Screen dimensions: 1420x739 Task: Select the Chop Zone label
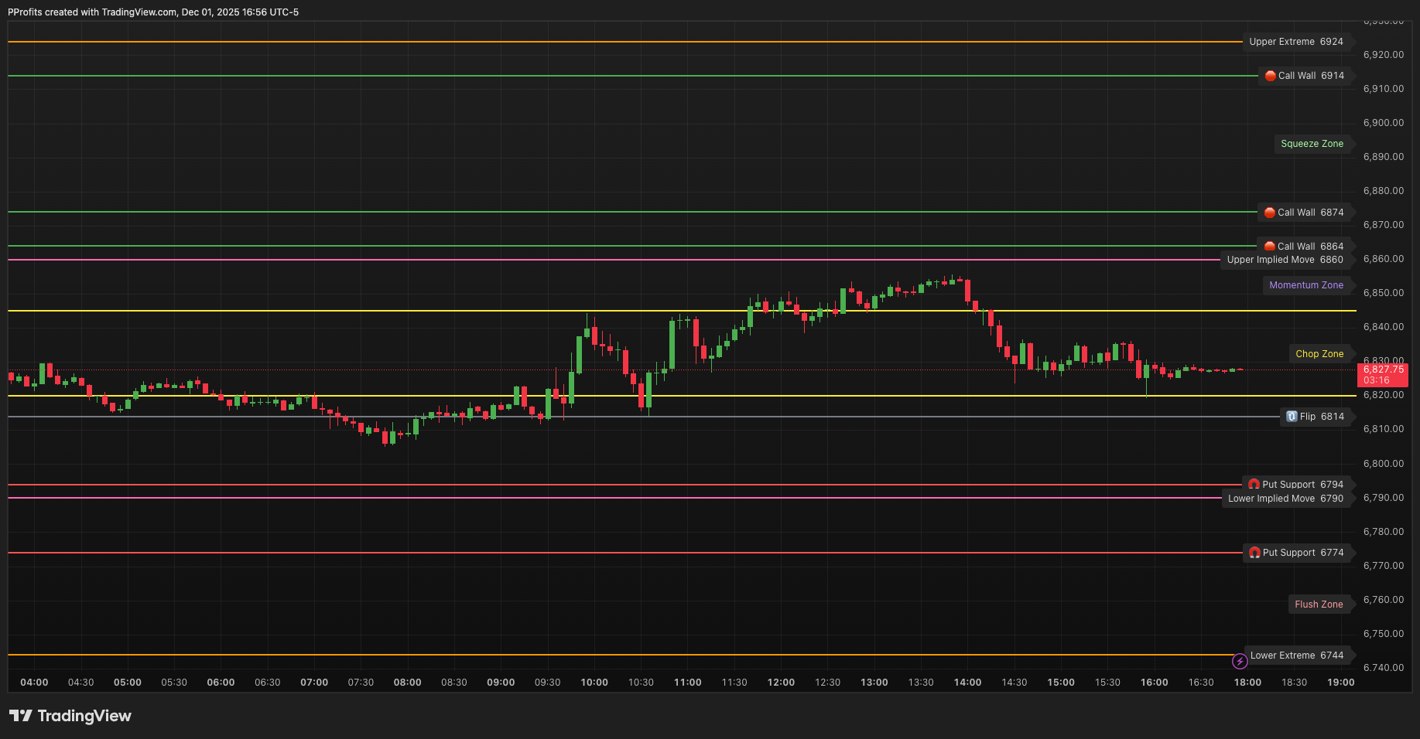pos(1320,353)
